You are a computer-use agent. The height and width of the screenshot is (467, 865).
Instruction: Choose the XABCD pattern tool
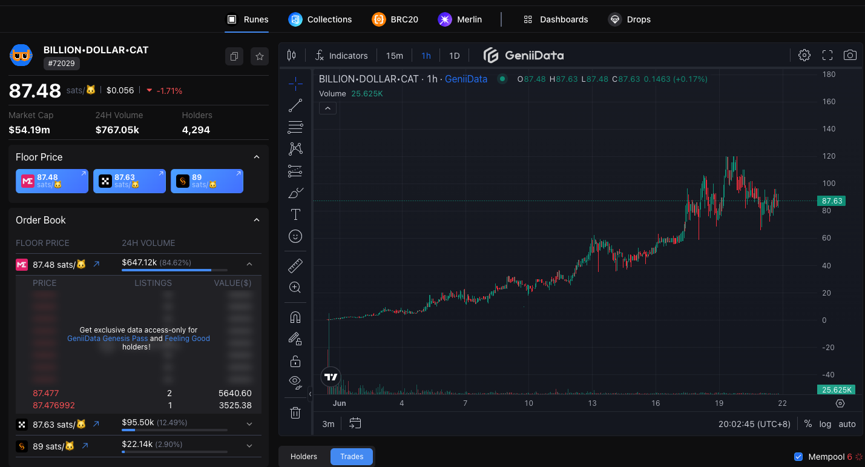click(295, 148)
